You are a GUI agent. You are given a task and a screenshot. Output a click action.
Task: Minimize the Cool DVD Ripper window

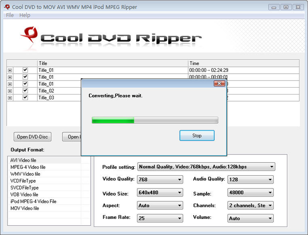pos(274,7)
